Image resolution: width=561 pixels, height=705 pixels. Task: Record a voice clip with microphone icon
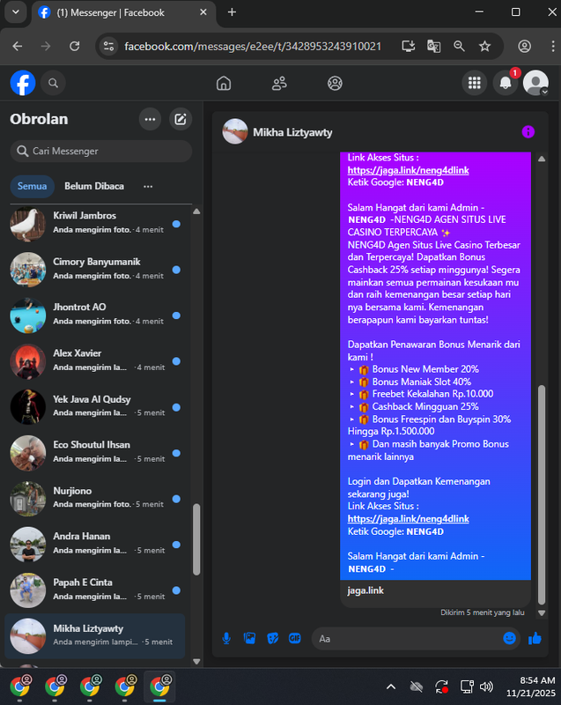click(227, 638)
